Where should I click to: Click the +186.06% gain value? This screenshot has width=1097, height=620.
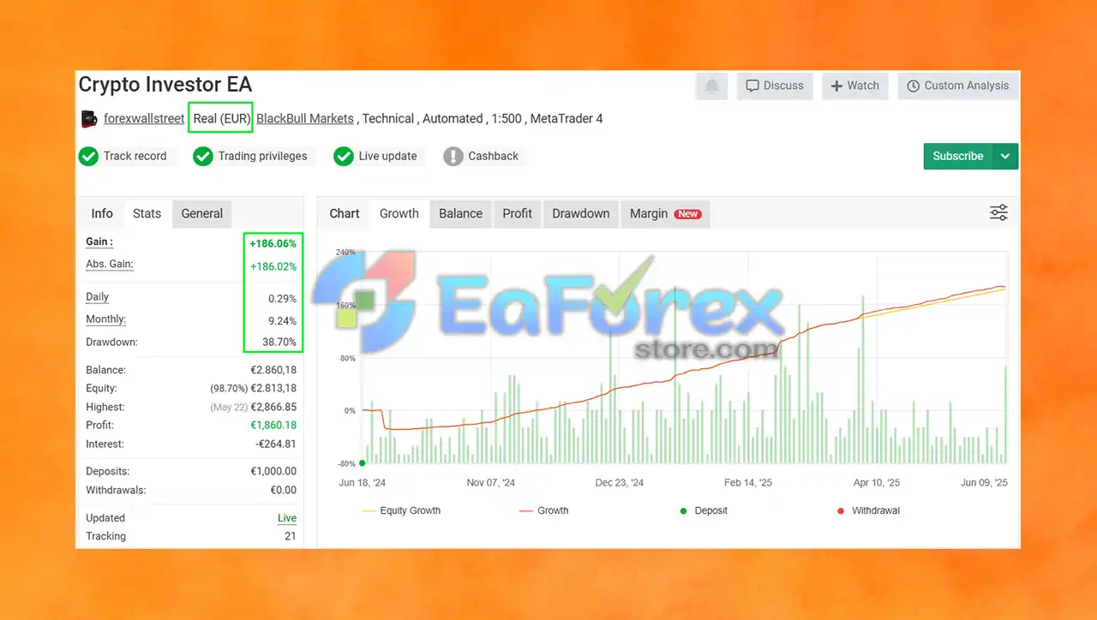(273, 244)
